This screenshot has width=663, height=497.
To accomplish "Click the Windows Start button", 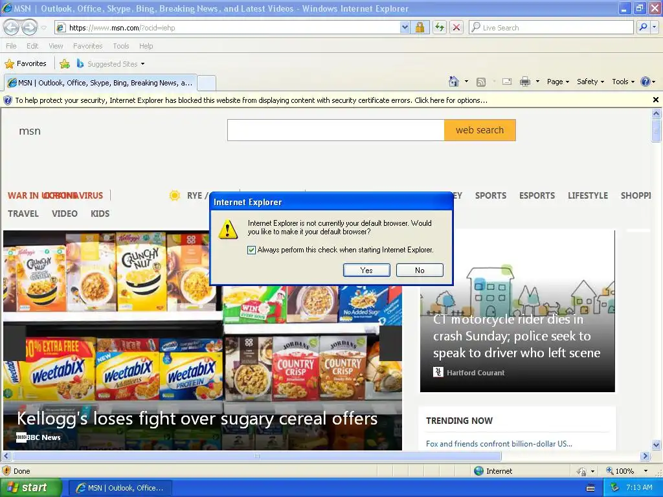I will pyautogui.click(x=31, y=488).
